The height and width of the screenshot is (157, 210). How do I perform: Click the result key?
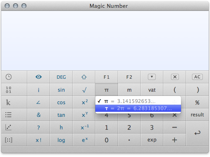(x=197, y=115)
